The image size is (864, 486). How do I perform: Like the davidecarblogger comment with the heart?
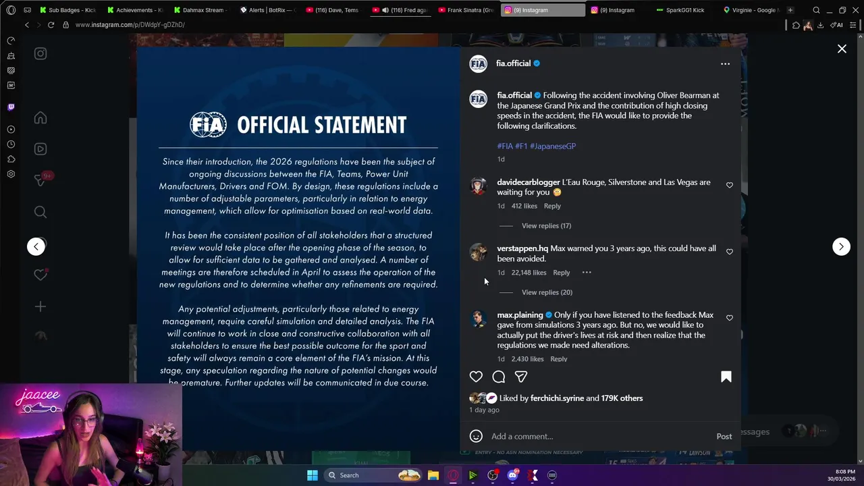pos(730,185)
